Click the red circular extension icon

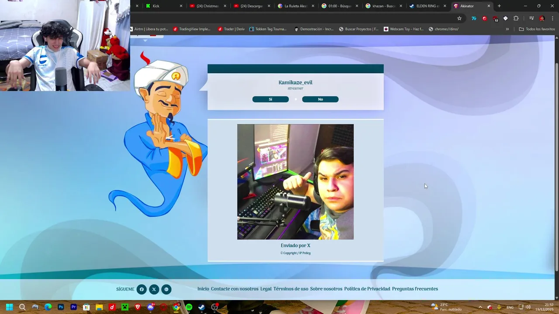point(484,18)
